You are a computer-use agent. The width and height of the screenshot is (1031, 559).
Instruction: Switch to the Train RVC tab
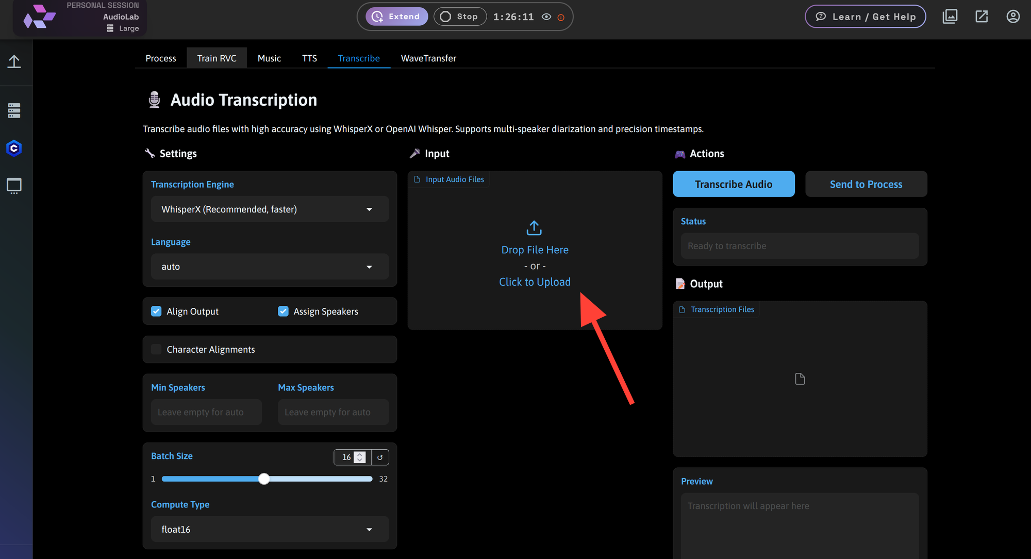[x=217, y=58]
